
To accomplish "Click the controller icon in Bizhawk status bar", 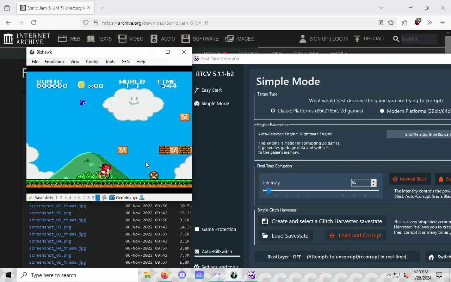I will click(x=105, y=198).
